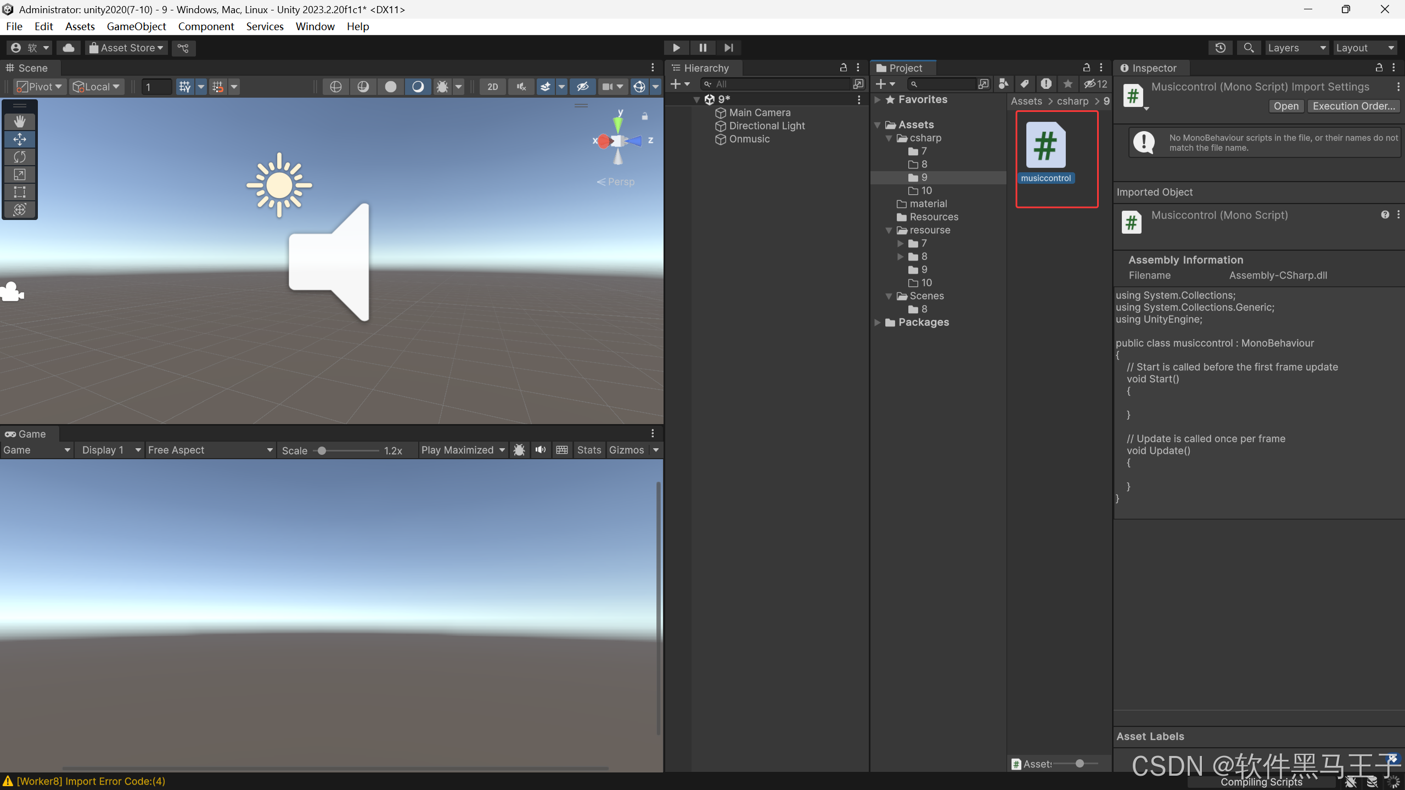Open the Layout dropdown
This screenshot has height=790, width=1405.
click(1364, 48)
